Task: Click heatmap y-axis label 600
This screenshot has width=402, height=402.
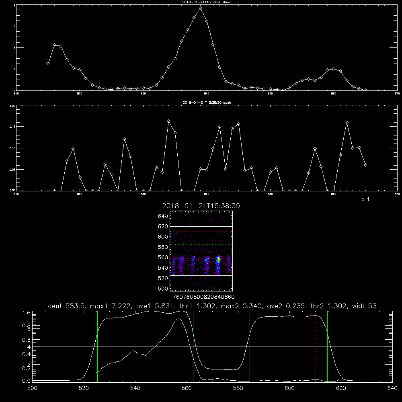Action: (163, 237)
